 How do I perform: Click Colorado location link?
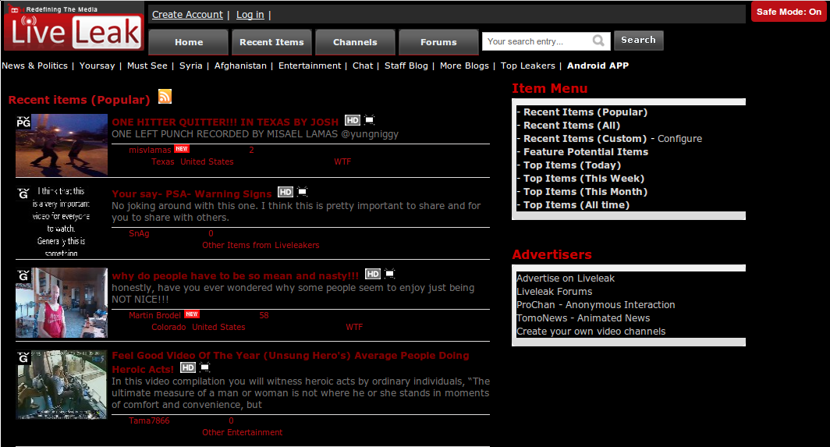[168, 328]
